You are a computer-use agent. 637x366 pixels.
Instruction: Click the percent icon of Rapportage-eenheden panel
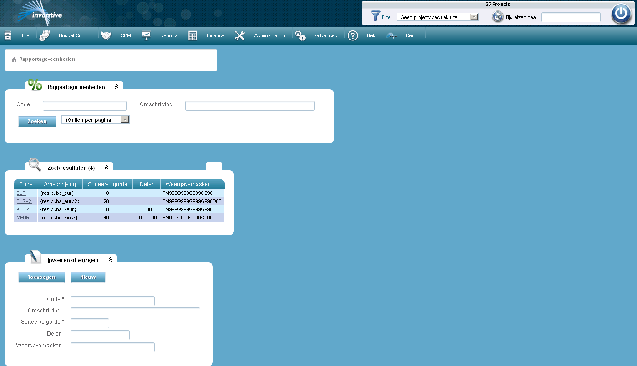pos(35,84)
